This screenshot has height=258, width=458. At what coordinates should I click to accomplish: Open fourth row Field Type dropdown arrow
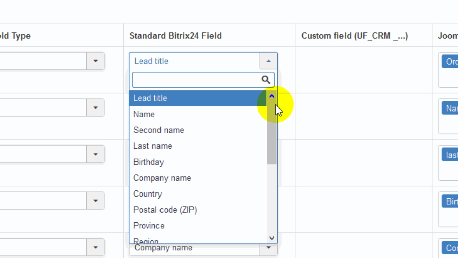(95, 201)
